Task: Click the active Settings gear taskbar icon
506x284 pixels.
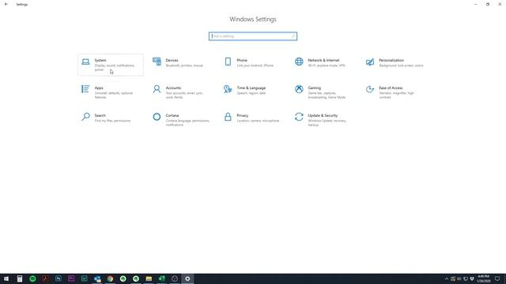Action: pyautogui.click(x=187, y=278)
